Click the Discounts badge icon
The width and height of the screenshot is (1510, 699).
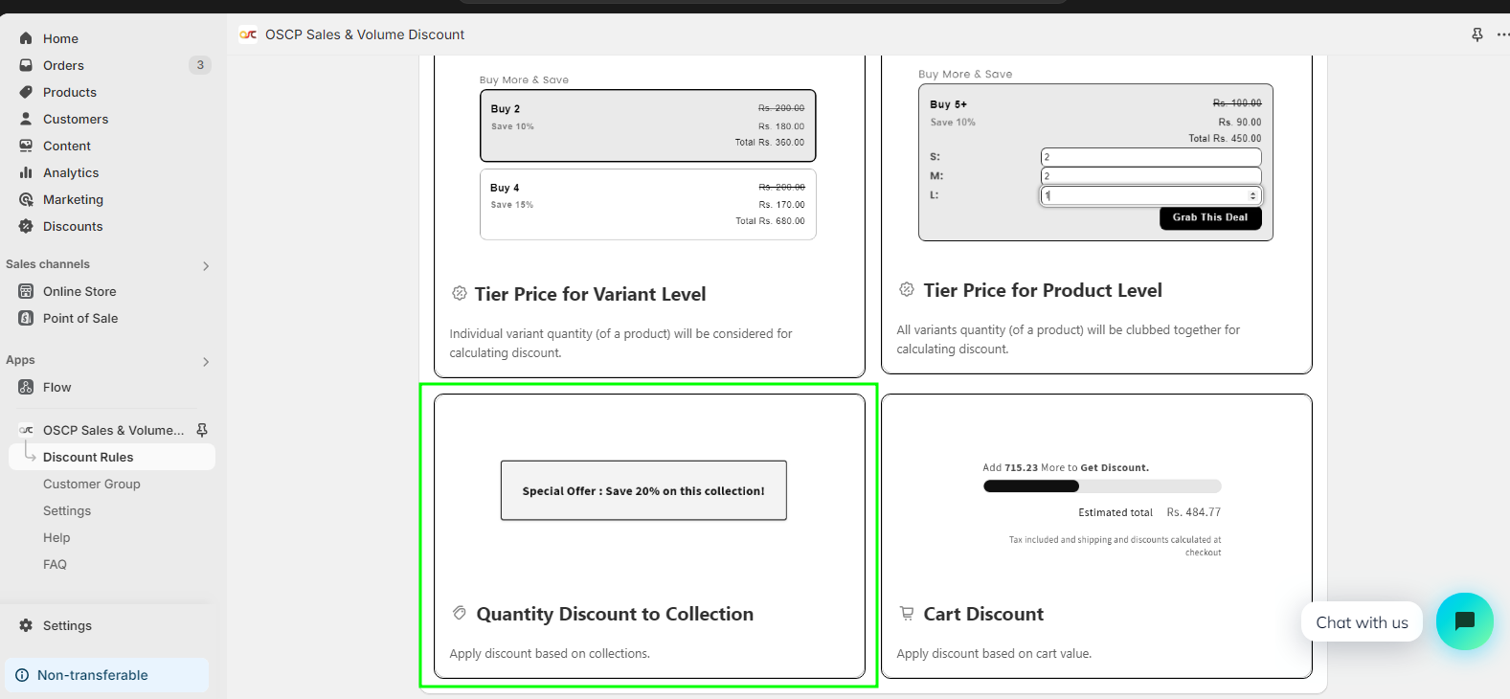26,226
